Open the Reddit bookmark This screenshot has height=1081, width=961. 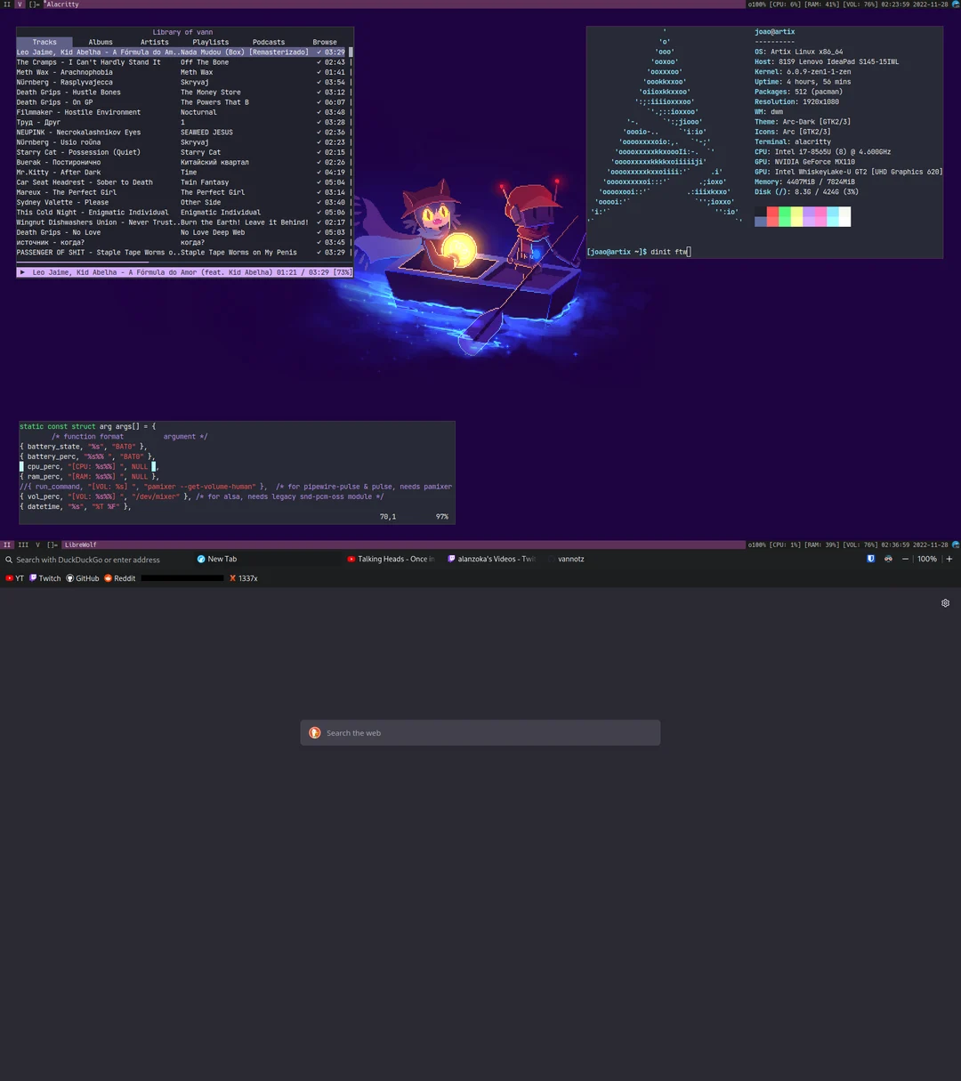tap(120, 578)
